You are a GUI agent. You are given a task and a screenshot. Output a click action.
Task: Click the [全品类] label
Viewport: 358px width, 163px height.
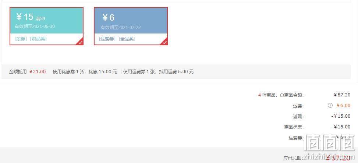(x=127, y=39)
